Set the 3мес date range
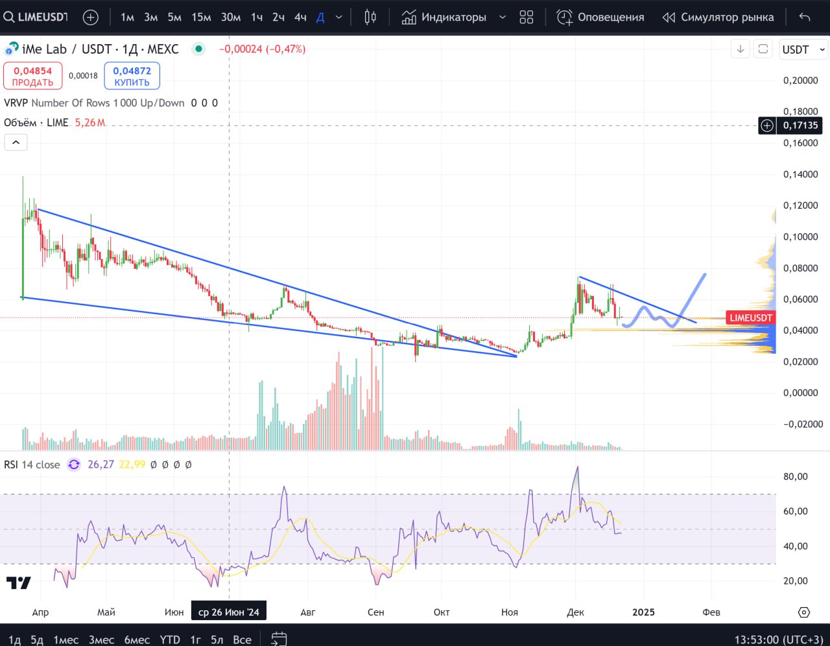The image size is (830, 646). (101, 640)
